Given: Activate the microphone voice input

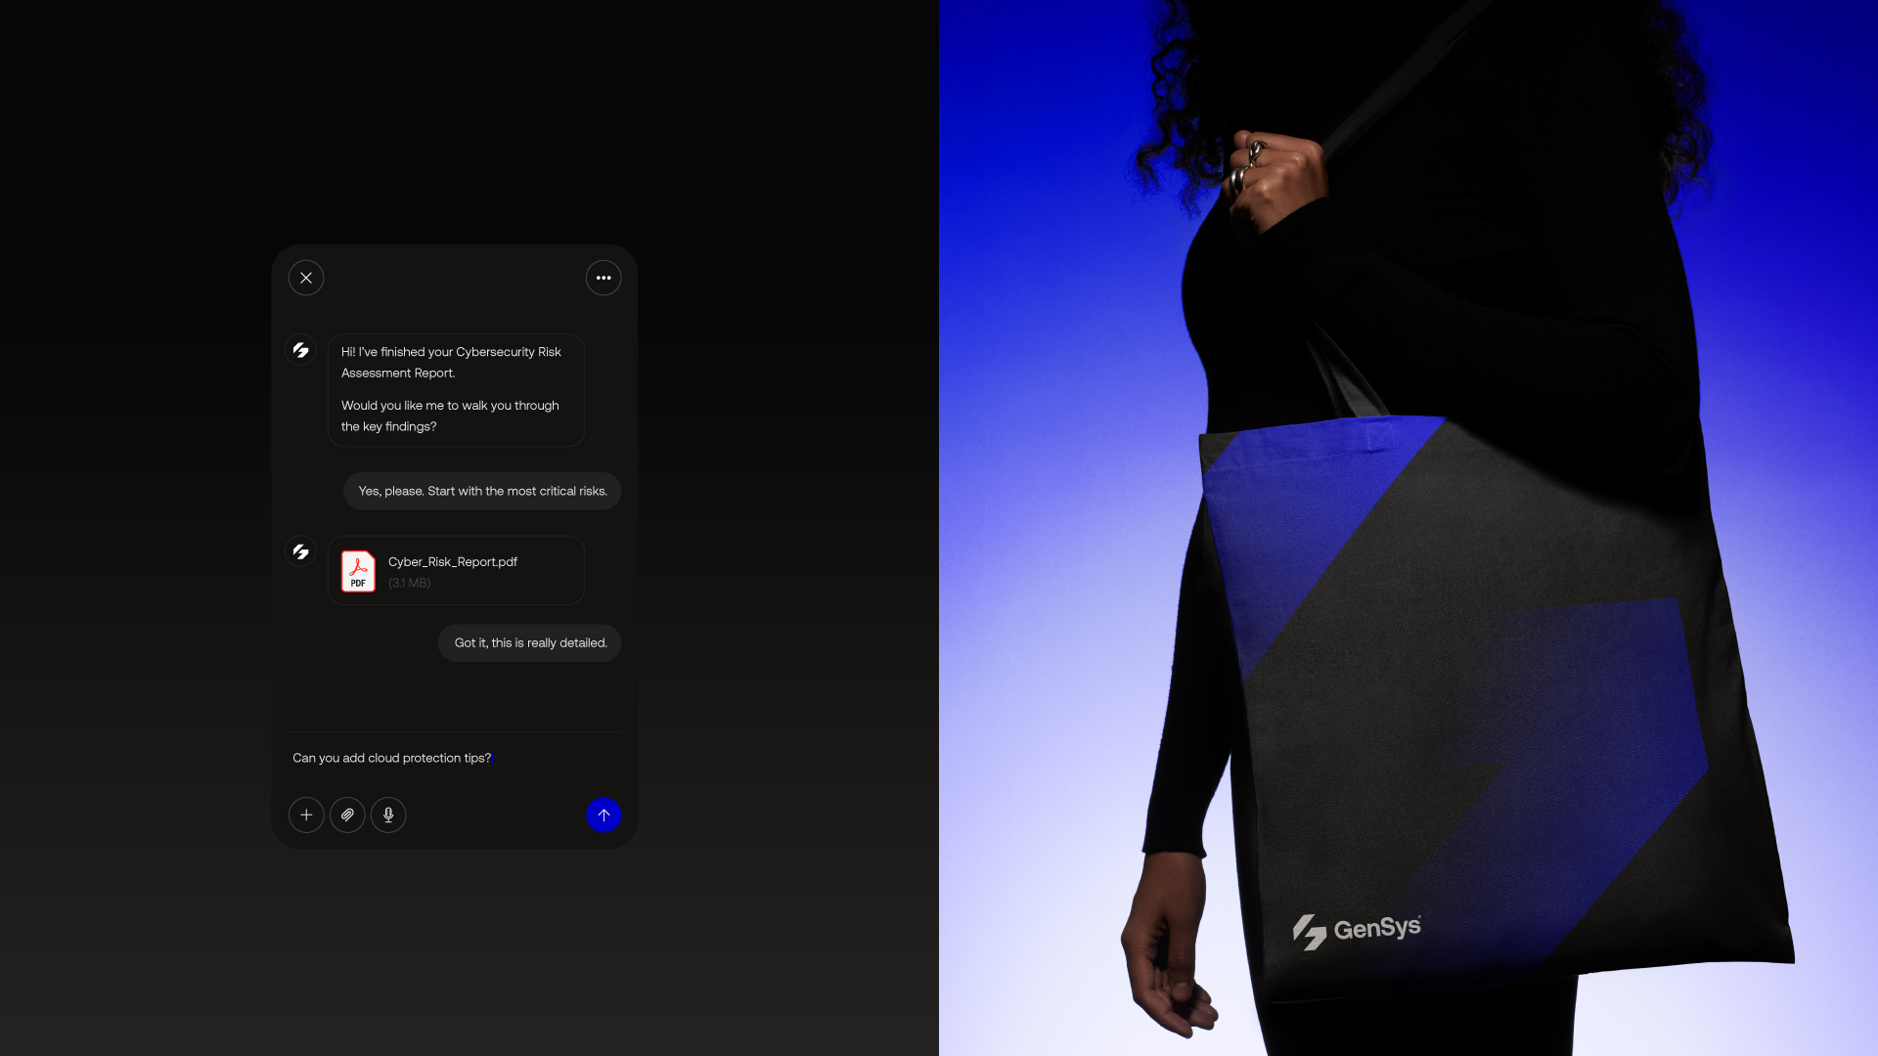Looking at the screenshot, I should [x=388, y=814].
